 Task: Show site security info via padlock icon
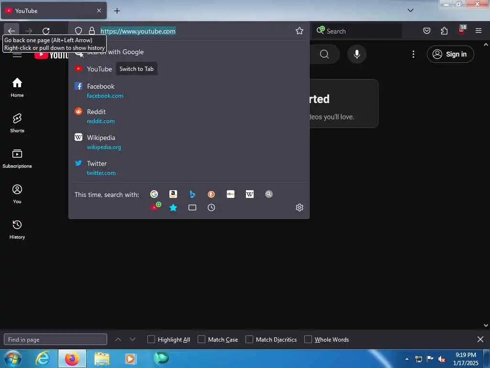click(91, 31)
